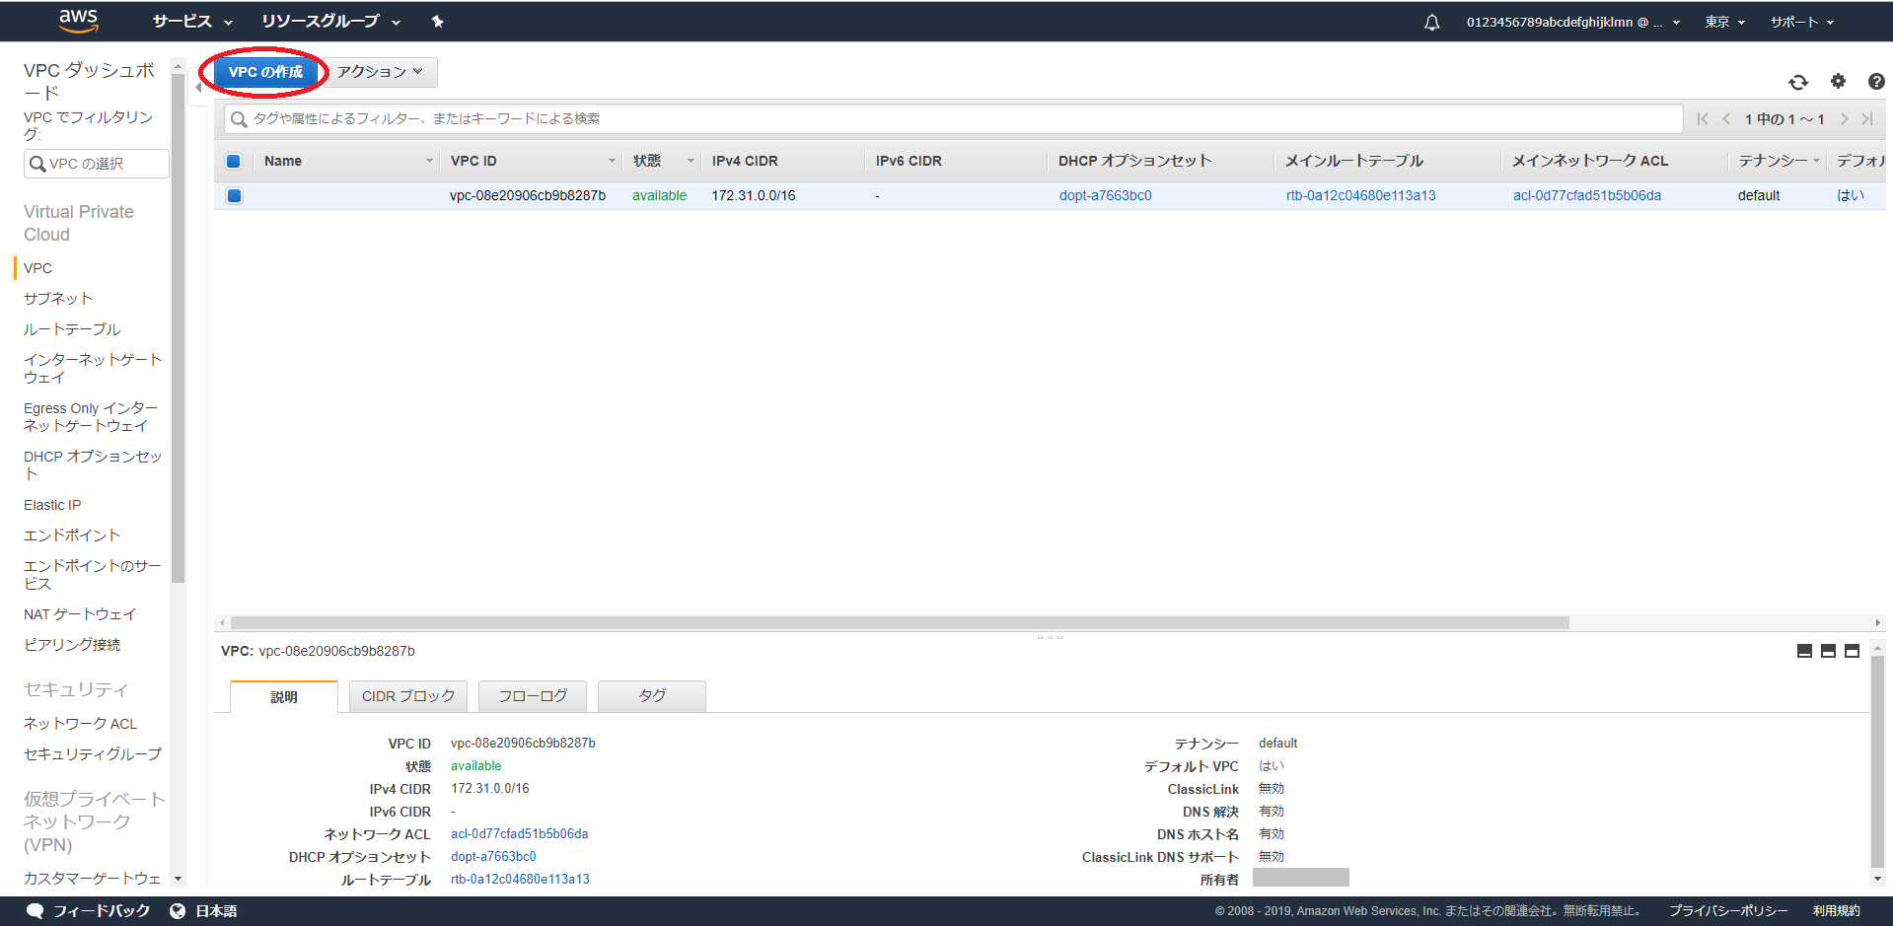Open the アクション dropdown
Image resolution: width=1893 pixels, height=926 pixels.
point(381,71)
